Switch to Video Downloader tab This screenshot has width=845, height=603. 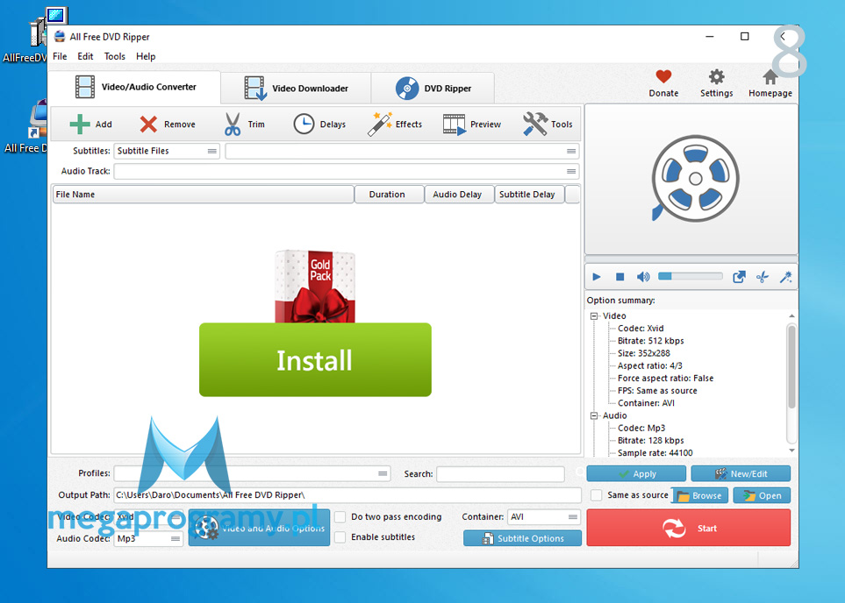coord(296,89)
